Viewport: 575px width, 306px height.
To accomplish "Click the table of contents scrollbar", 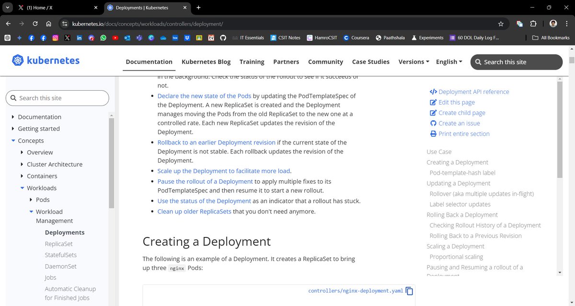I will click(560, 129).
